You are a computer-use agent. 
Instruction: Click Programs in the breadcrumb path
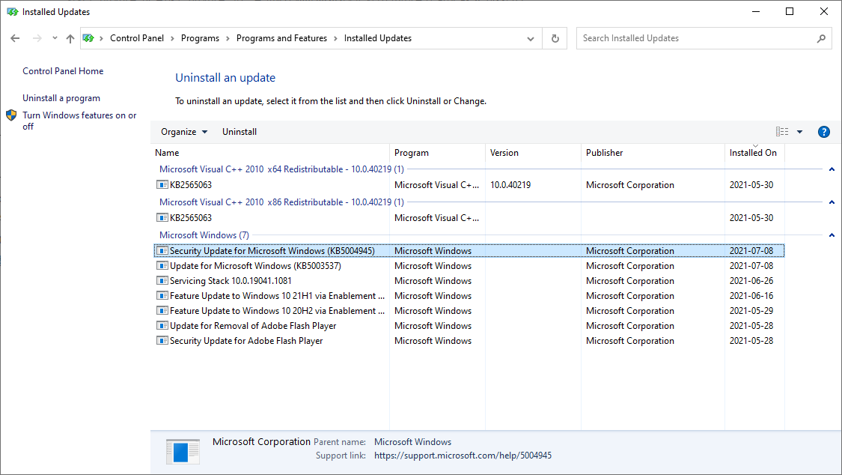(200, 38)
